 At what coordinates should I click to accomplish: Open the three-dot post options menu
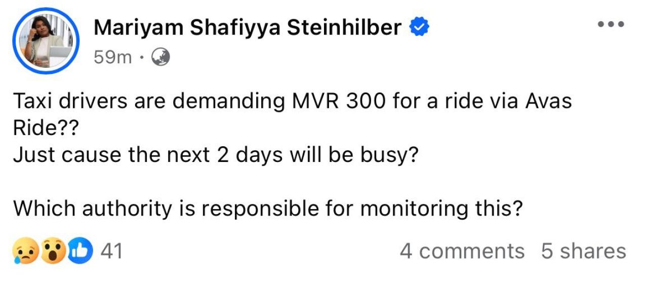click(612, 24)
